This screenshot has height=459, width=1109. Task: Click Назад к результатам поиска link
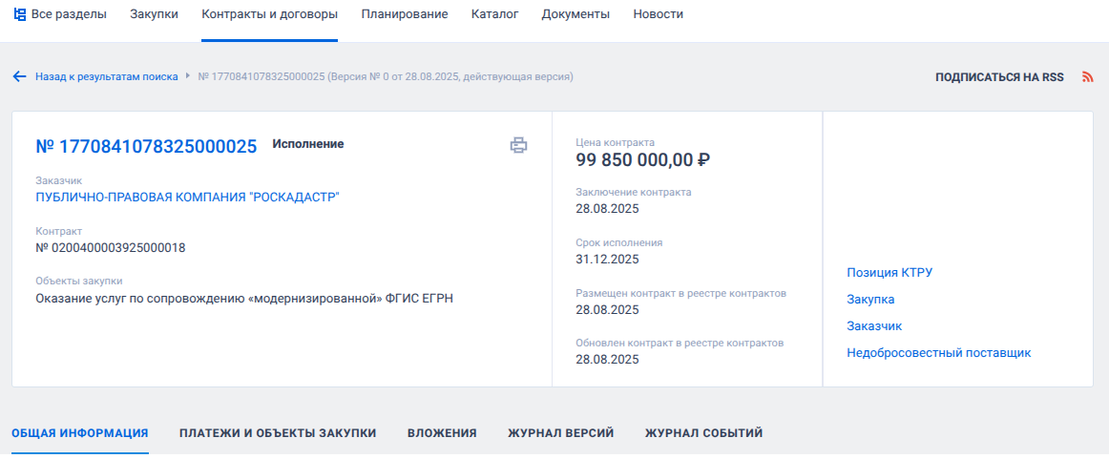click(106, 76)
